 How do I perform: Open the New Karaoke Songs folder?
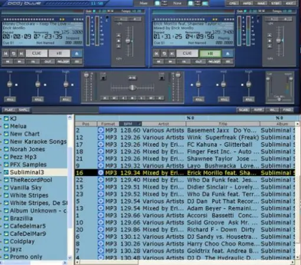38,141
